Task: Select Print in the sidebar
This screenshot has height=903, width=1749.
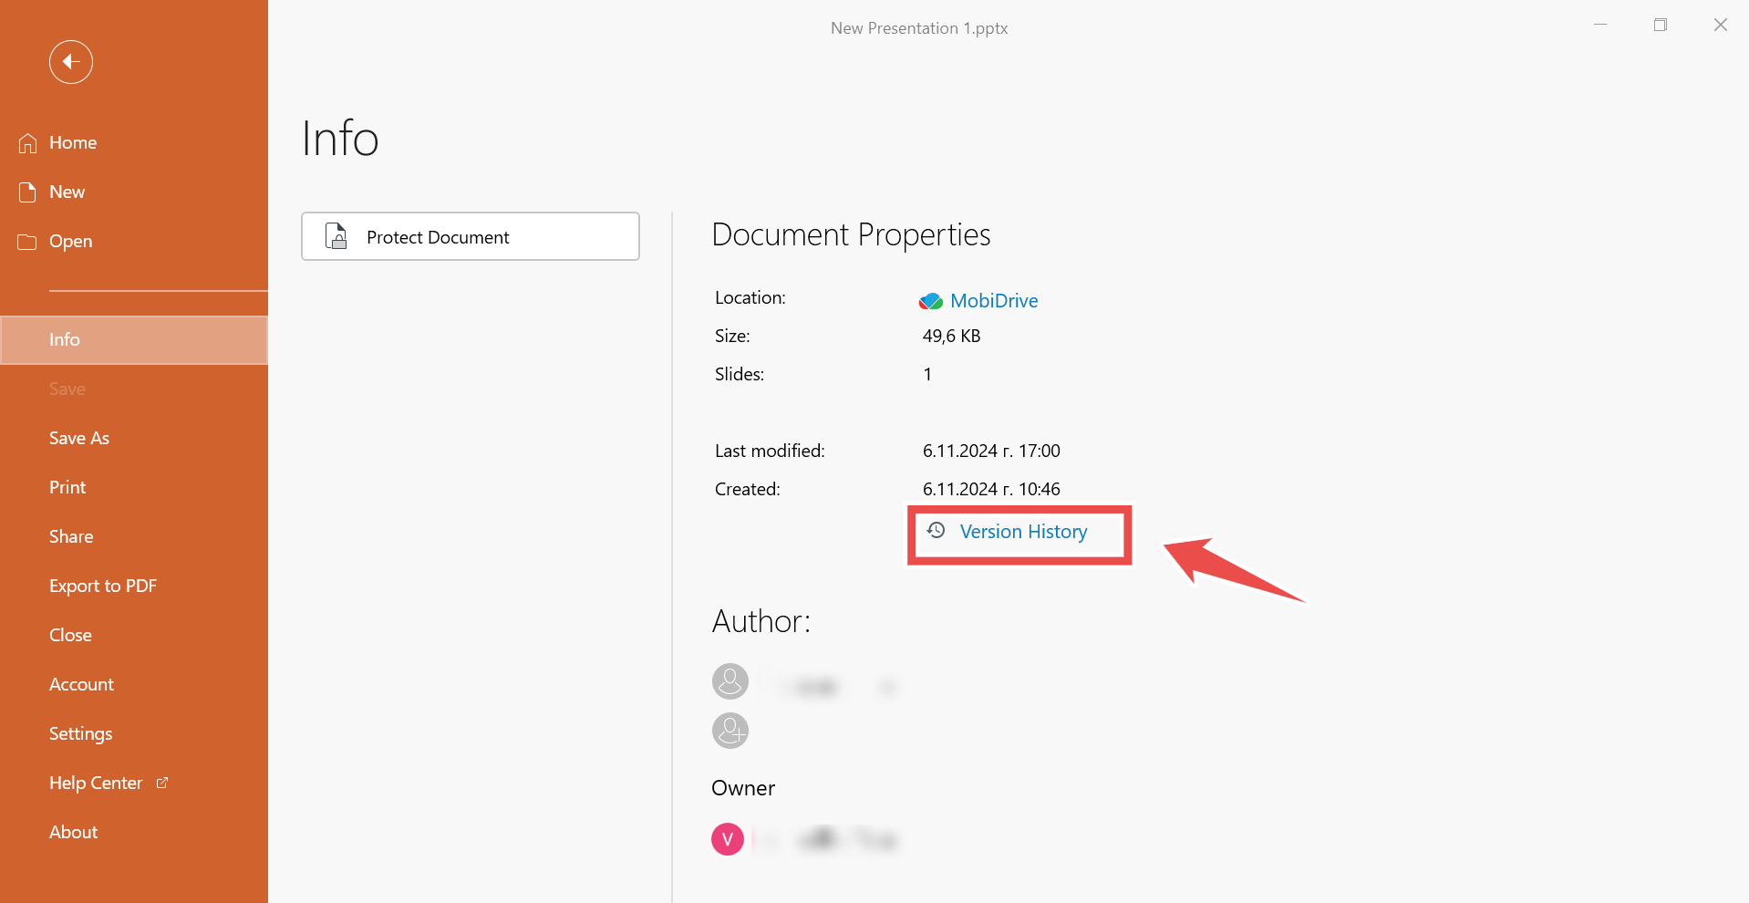Action: (x=67, y=488)
